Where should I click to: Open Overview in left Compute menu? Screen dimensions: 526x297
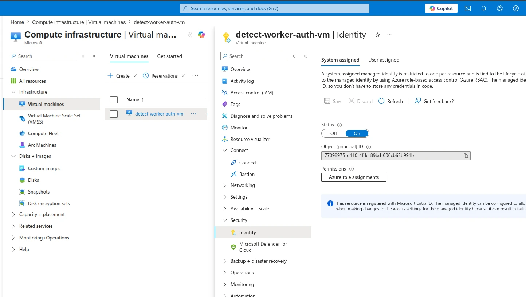(x=29, y=69)
